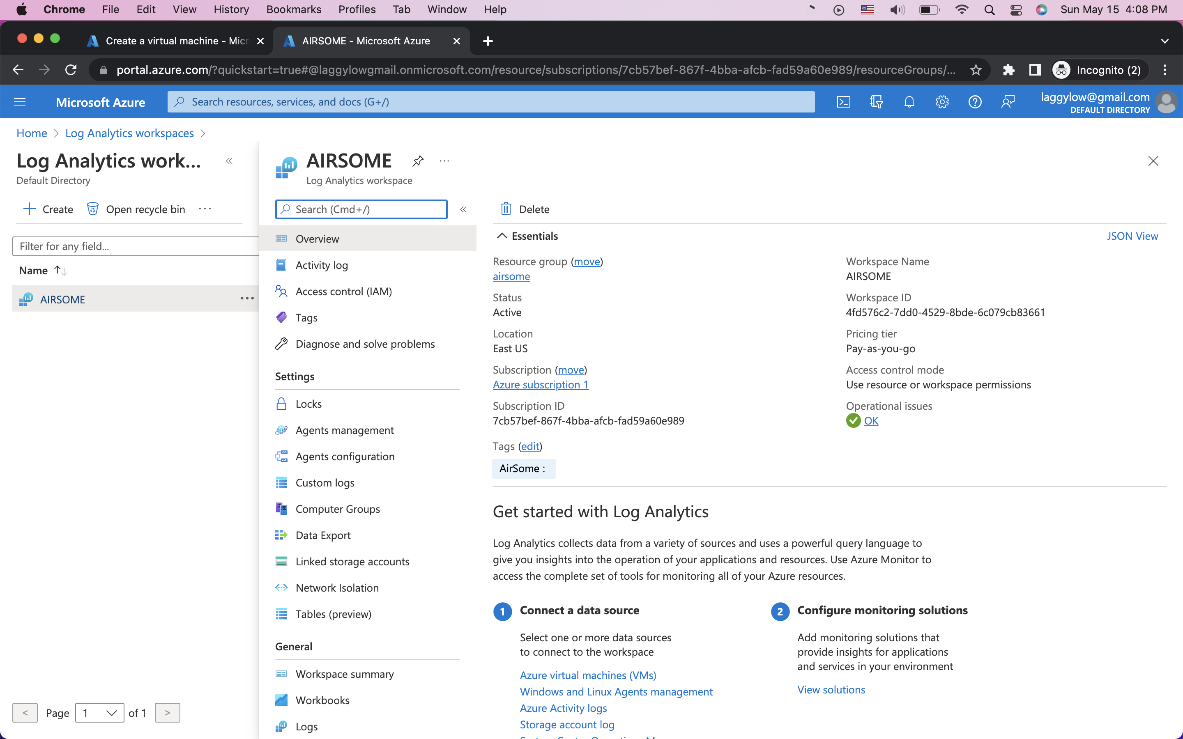
Task: Open the page number dropdown
Action: (x=100, y=713)
